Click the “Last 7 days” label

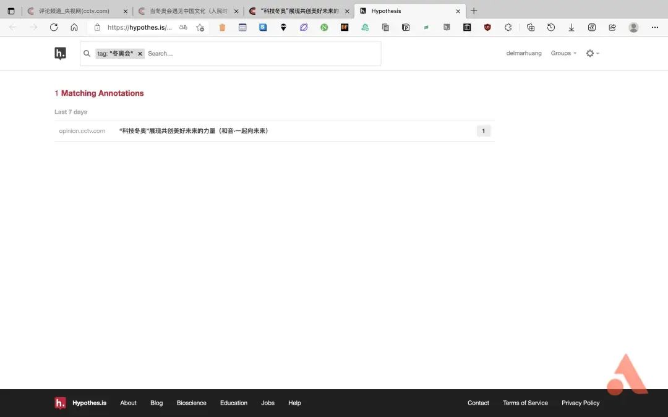pos(71,112)
